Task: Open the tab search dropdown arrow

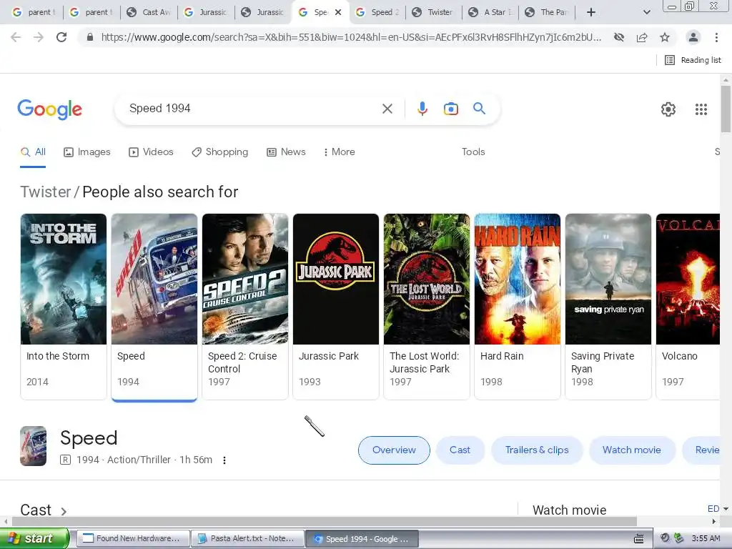Action: [646, 12]
